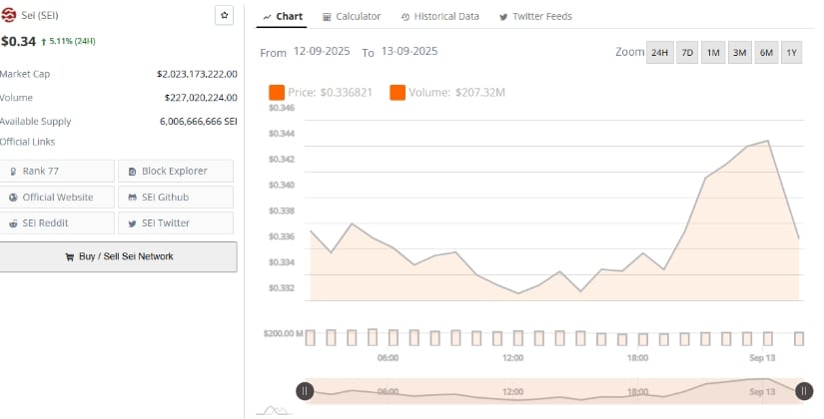Open the SEI Twitter link
Screen dimensions: 824x419
176,223
